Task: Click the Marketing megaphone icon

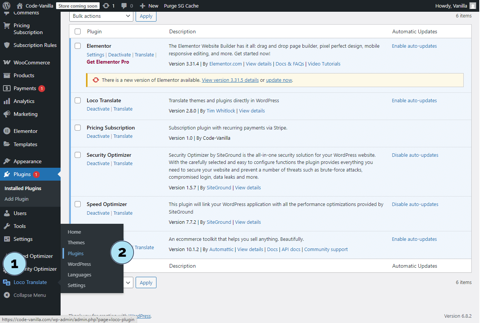Action: point(6,114)
